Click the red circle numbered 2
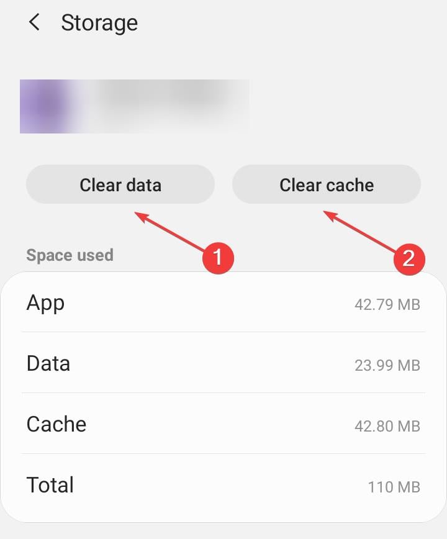 409,257
